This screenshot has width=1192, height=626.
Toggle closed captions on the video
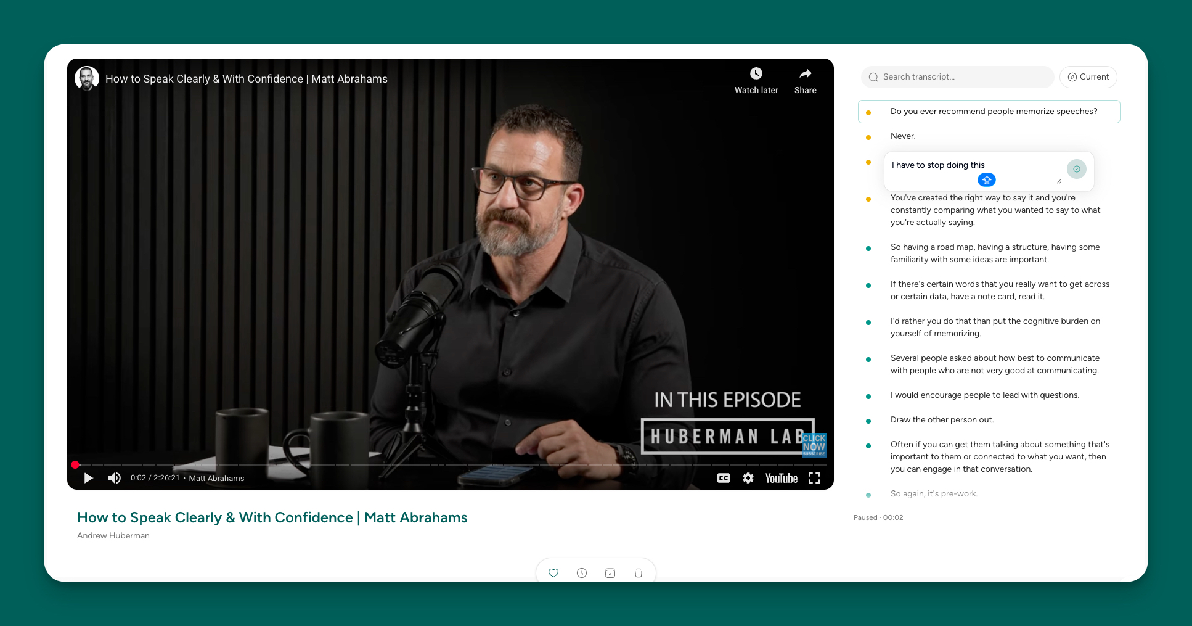[x=723, y=478]
